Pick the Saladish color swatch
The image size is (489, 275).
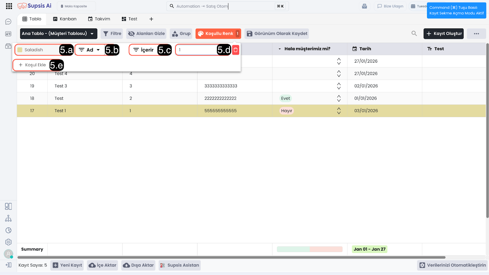20,50
